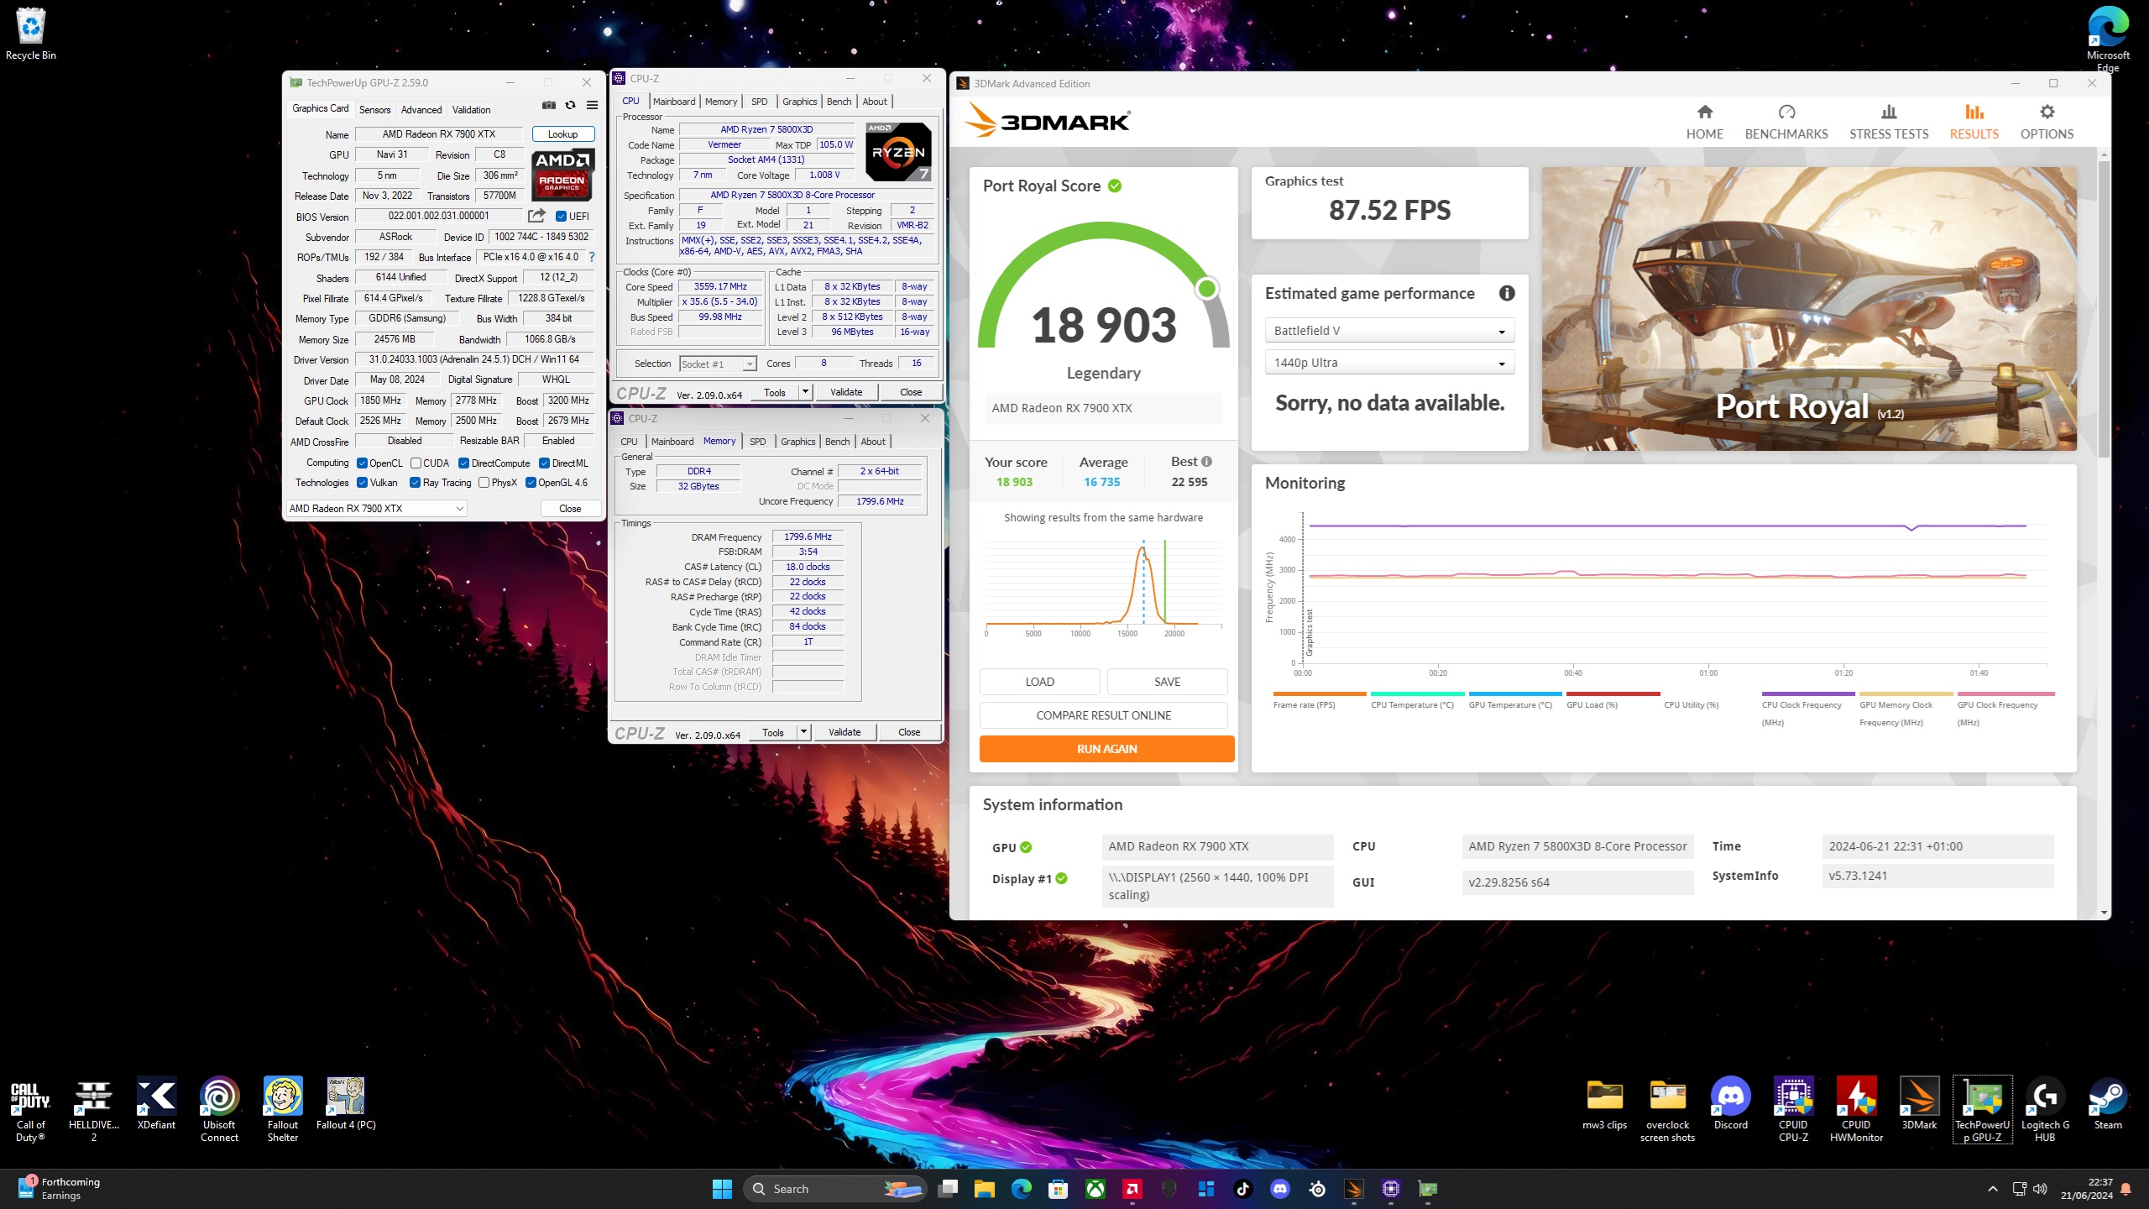
Task: Open Ubisoft Connect desktop shortcut
Action: pyautogui.click(x=219, y=1109)
